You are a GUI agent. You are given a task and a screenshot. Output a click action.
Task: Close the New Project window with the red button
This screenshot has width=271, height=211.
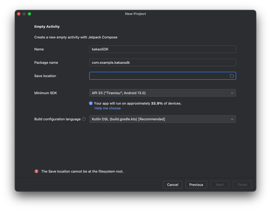click(19, 14)
